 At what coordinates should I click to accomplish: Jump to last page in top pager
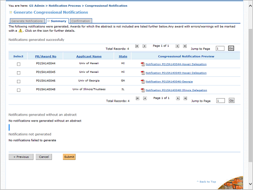click(185, 46)
